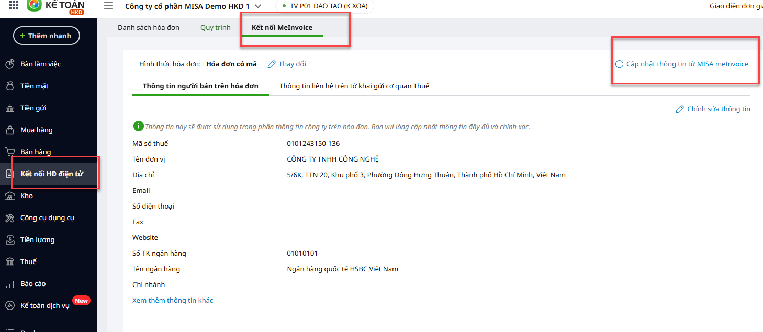
Task: Click refresh icon for MISA meInvoice update
Action: [x=619, y=64]
